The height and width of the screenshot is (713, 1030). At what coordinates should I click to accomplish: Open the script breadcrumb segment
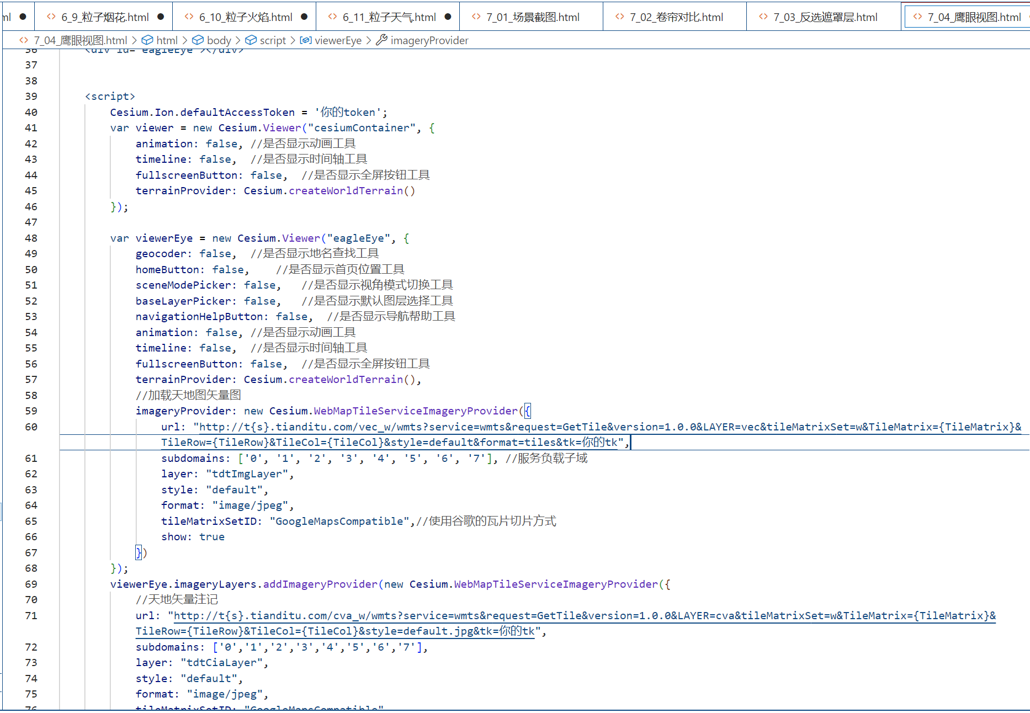(x=273, y=40)
